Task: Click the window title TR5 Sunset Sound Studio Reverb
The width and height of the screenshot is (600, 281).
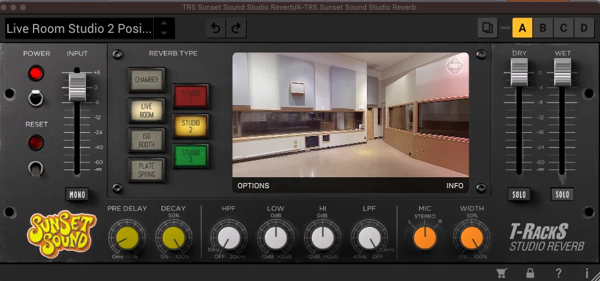Action: click(299, 7)
